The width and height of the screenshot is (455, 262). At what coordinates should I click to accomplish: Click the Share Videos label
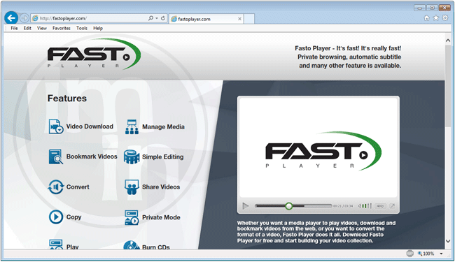point(161,187)
